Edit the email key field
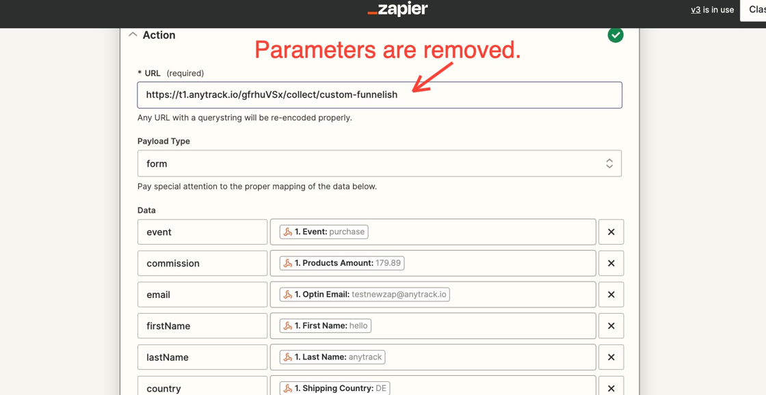Viewport: 766px width, 395px height. (202, 295)
